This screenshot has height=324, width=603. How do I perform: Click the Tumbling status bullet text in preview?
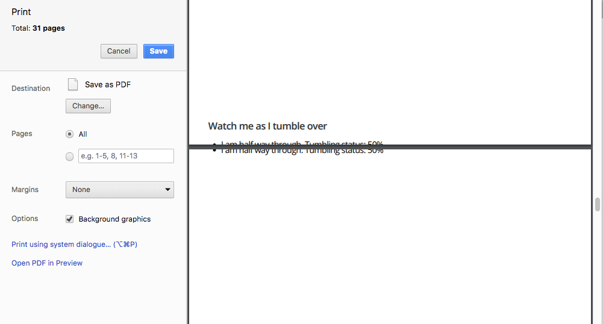coord(301,150)
